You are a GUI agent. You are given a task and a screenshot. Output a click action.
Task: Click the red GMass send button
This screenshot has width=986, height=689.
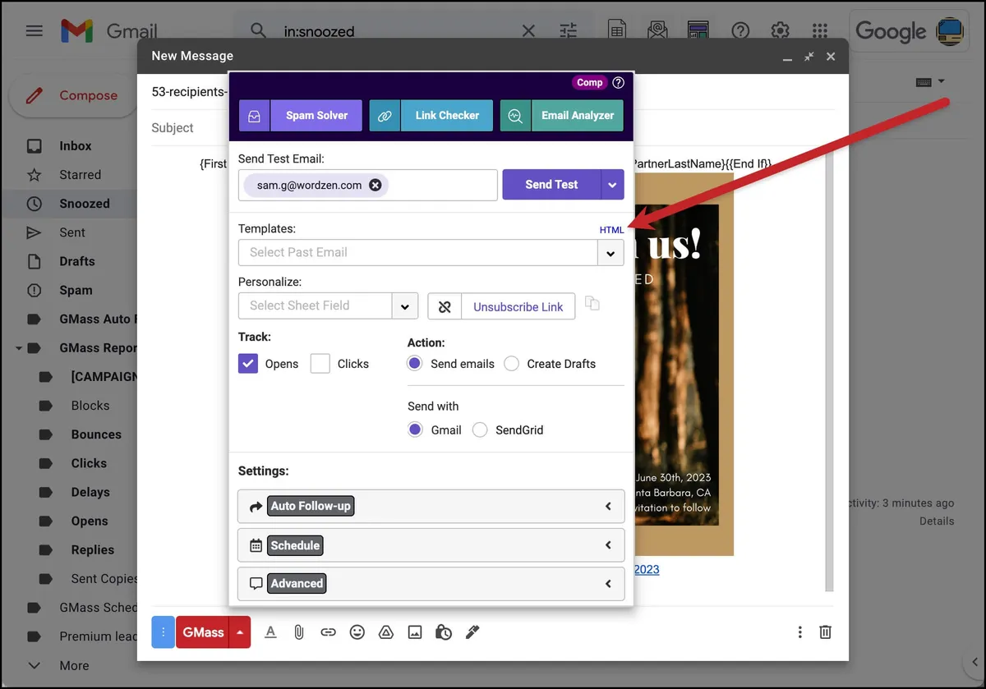203,632
